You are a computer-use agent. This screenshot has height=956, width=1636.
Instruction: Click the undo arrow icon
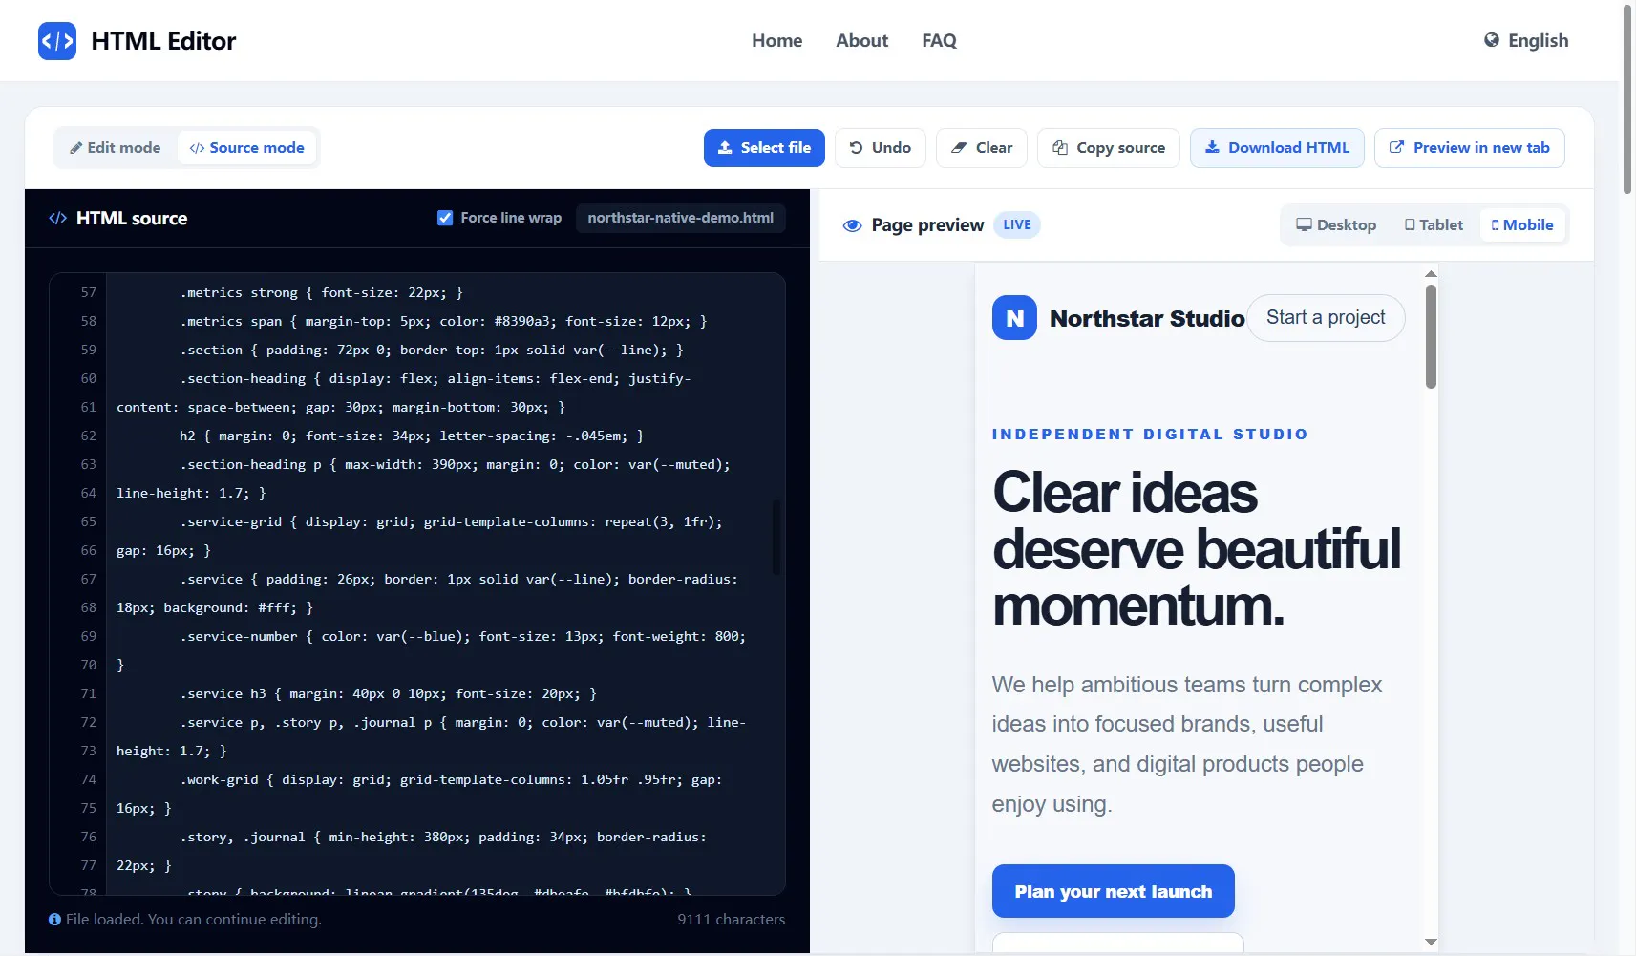pyautogui.click(x=856, y=148)
